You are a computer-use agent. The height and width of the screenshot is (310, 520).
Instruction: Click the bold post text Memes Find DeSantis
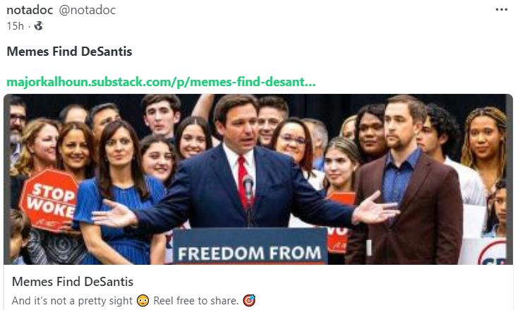(69, 52)
